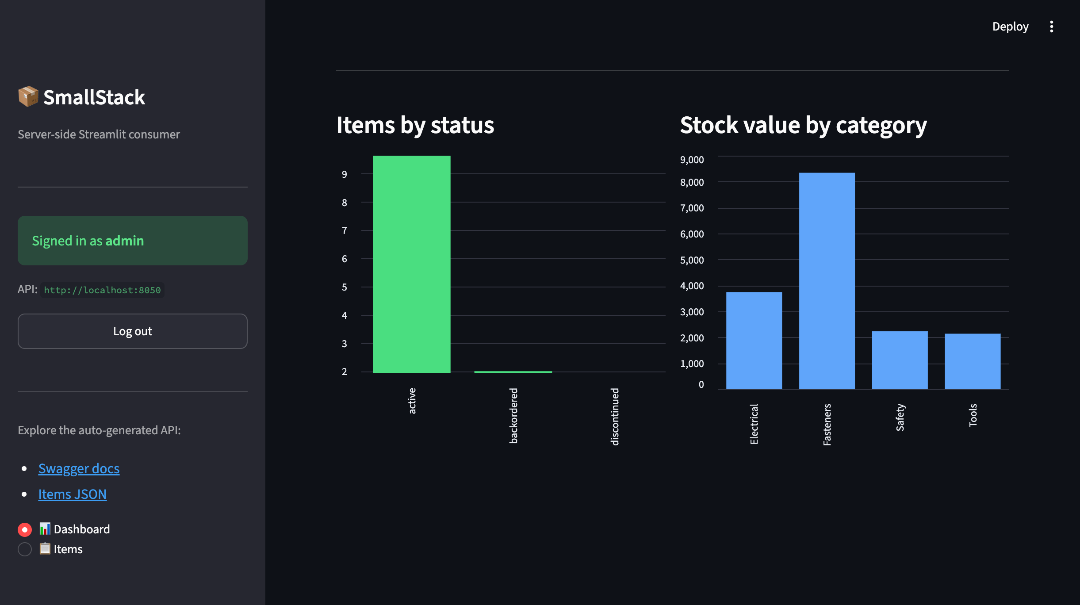Click the Fasteners axis label
Screen dimensions: 1080x605
point(827,425)
